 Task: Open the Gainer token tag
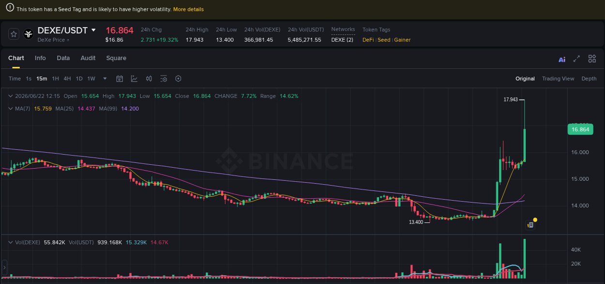point(402,40)
